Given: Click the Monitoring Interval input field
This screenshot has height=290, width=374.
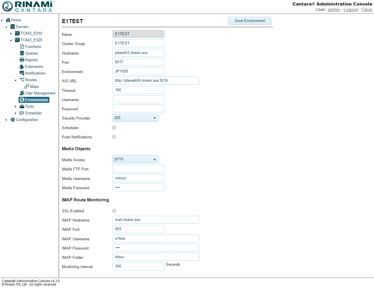Looking at the screenshot, I should [138, 266].
